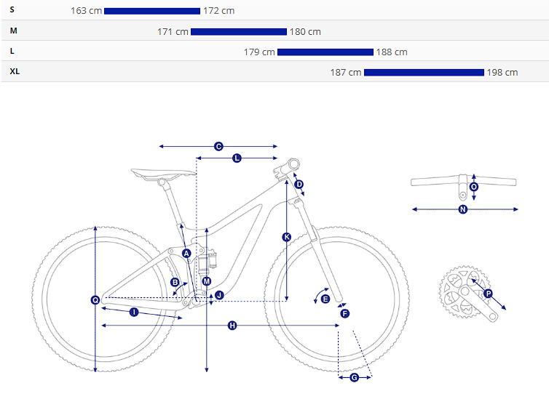Select the J bottom bracket drop marker
The height and width of the screenshot is (407, 549).
point(219,294)
